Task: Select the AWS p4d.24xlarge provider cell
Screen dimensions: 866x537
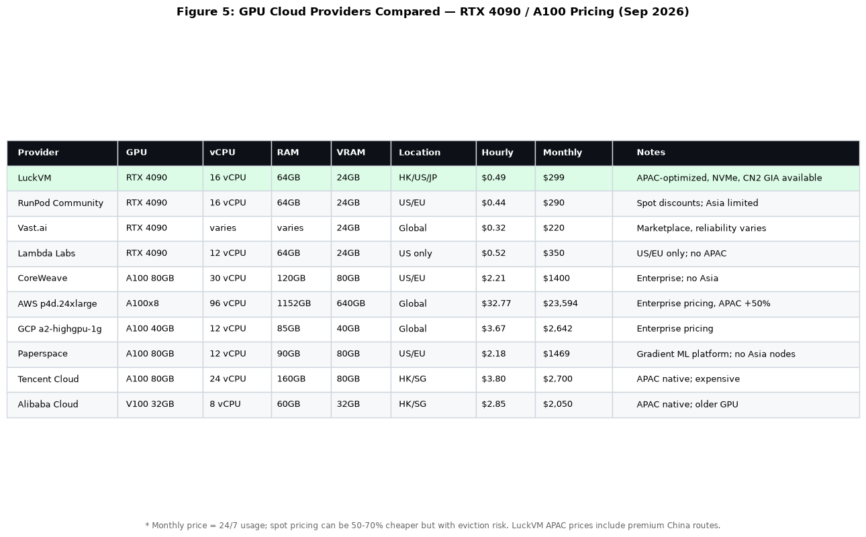Action: tap(62, 304)
